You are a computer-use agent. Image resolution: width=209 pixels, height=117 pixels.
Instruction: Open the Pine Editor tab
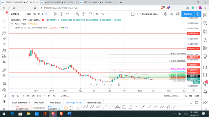point(55,103)
